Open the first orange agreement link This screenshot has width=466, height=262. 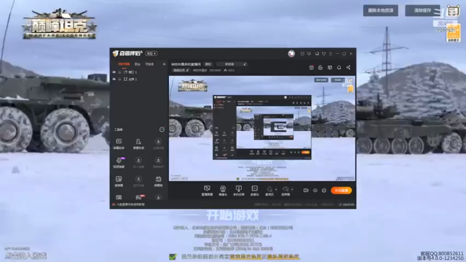pyautogui.click(x=246, y=257)
